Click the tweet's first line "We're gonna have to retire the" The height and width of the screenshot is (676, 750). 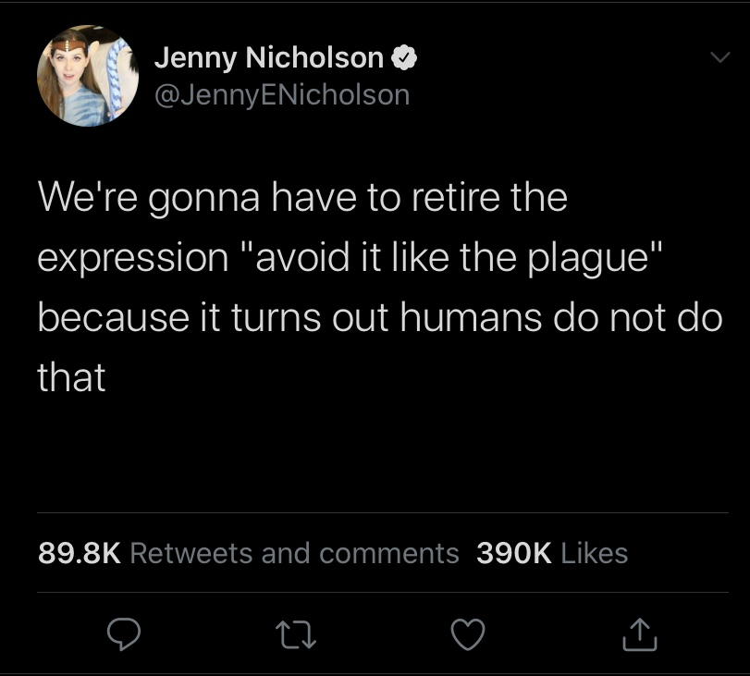pyautogui.click(x=302, y=198)
